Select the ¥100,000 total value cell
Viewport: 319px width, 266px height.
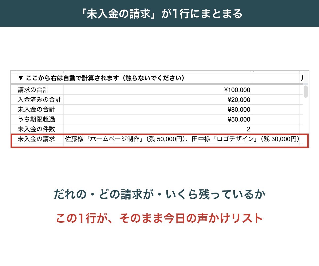(x=158, y=90)
